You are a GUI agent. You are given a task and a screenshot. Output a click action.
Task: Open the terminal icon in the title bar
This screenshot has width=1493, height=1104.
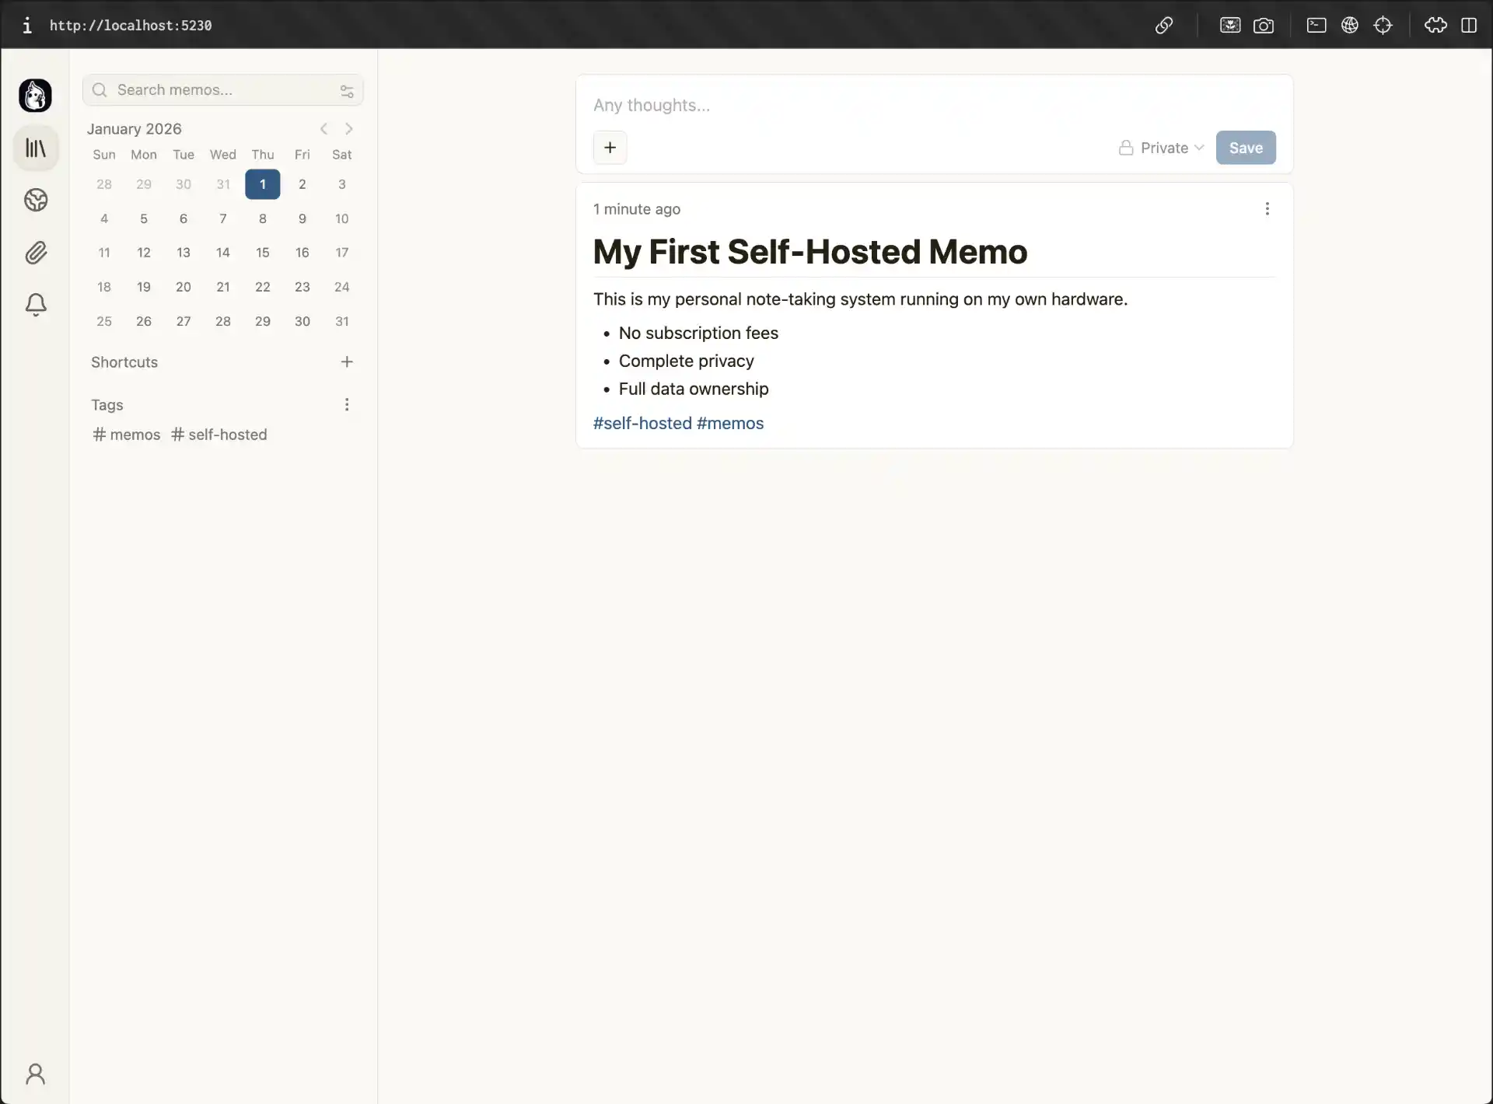click(x=1316, y=25)
